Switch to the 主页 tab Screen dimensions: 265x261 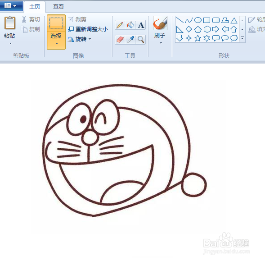[35, 7]
